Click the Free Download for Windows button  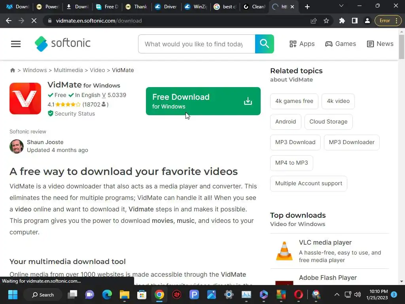pos(203,101)
